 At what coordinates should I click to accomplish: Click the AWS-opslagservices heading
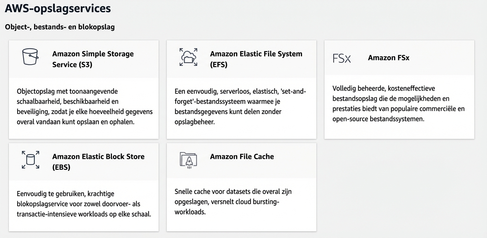click(58, 9)
